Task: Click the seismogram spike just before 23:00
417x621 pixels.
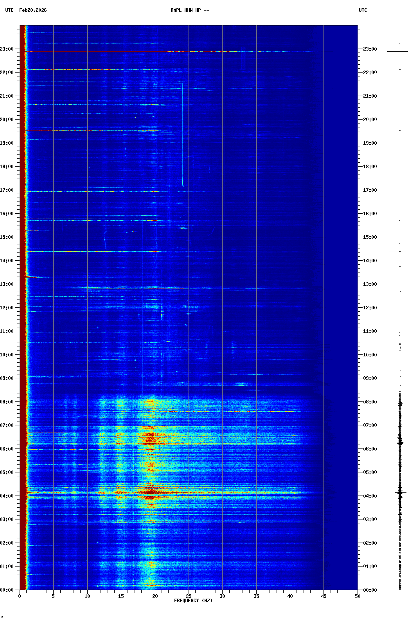Action: (x=397, y=51)
